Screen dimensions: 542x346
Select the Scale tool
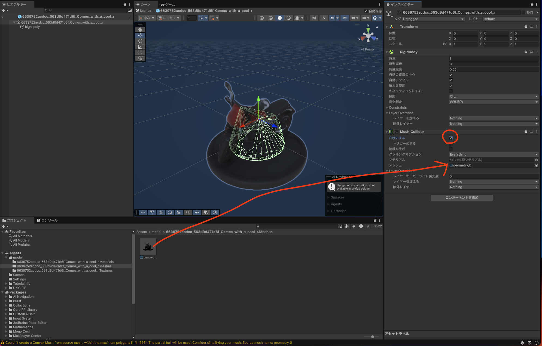pos(140,47)
